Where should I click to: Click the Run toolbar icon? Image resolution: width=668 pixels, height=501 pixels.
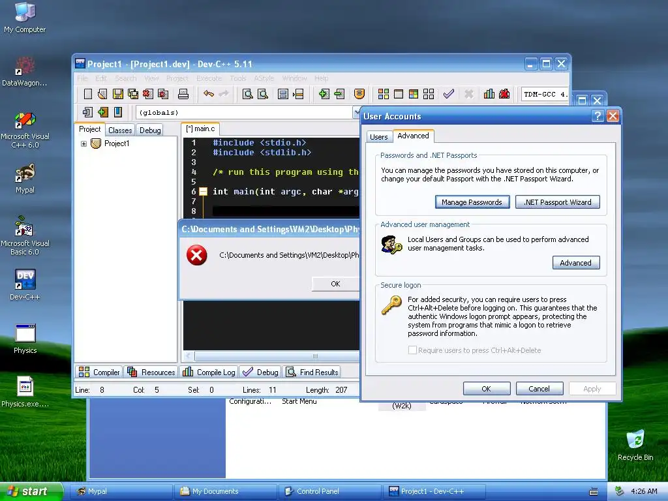click(399, 94)
